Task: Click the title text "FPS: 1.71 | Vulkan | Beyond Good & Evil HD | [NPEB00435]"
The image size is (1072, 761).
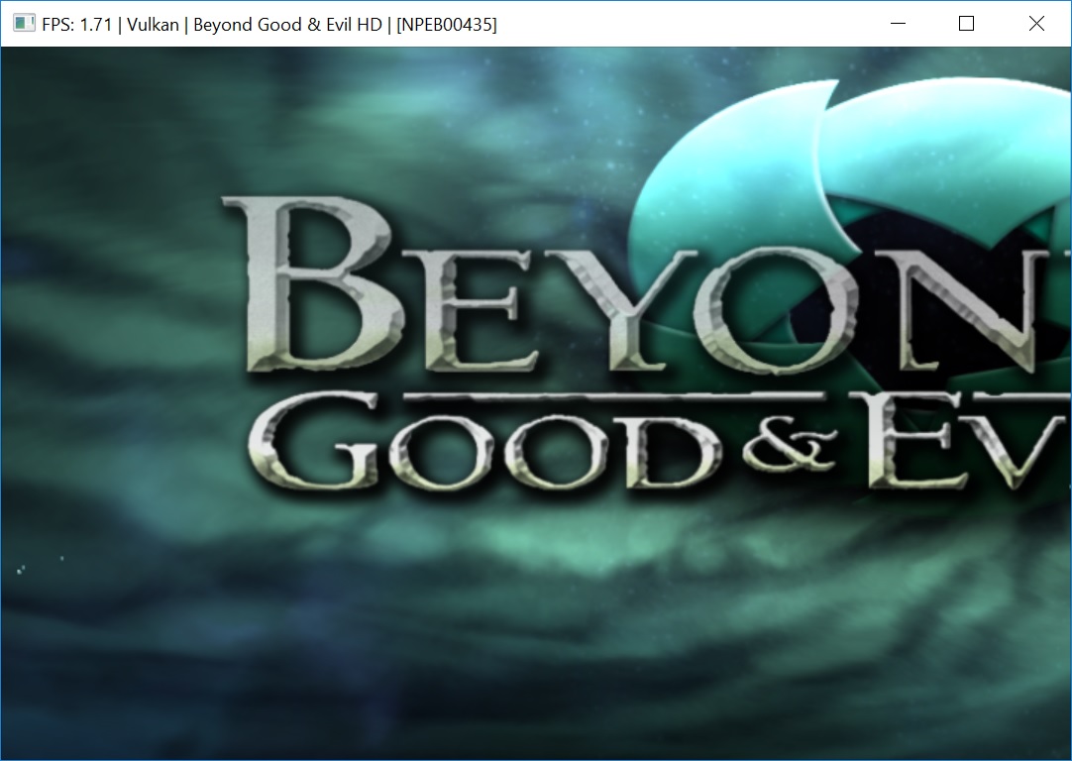Action: tap(269, 25)
